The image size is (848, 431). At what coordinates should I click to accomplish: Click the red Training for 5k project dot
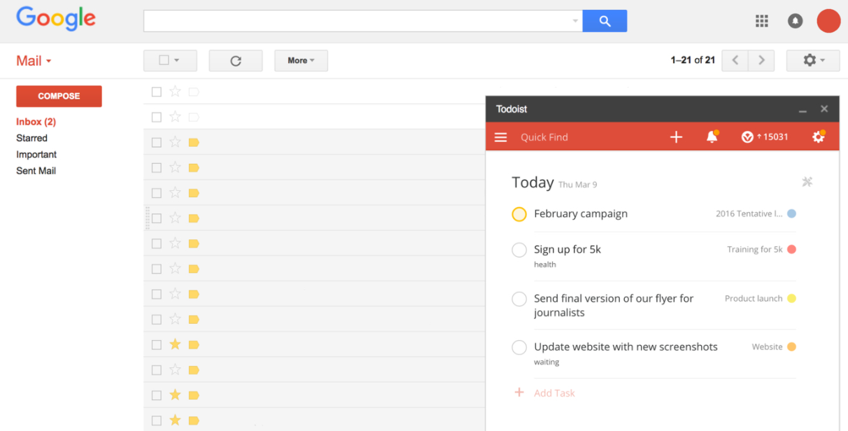tap(791, 250)
